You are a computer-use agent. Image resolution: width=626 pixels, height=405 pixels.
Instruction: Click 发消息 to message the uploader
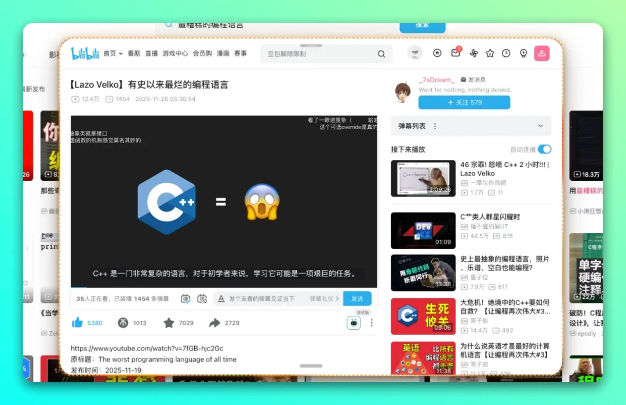[x=473, y=80]
